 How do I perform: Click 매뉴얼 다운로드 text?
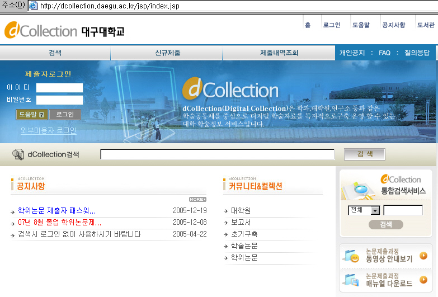389,284
